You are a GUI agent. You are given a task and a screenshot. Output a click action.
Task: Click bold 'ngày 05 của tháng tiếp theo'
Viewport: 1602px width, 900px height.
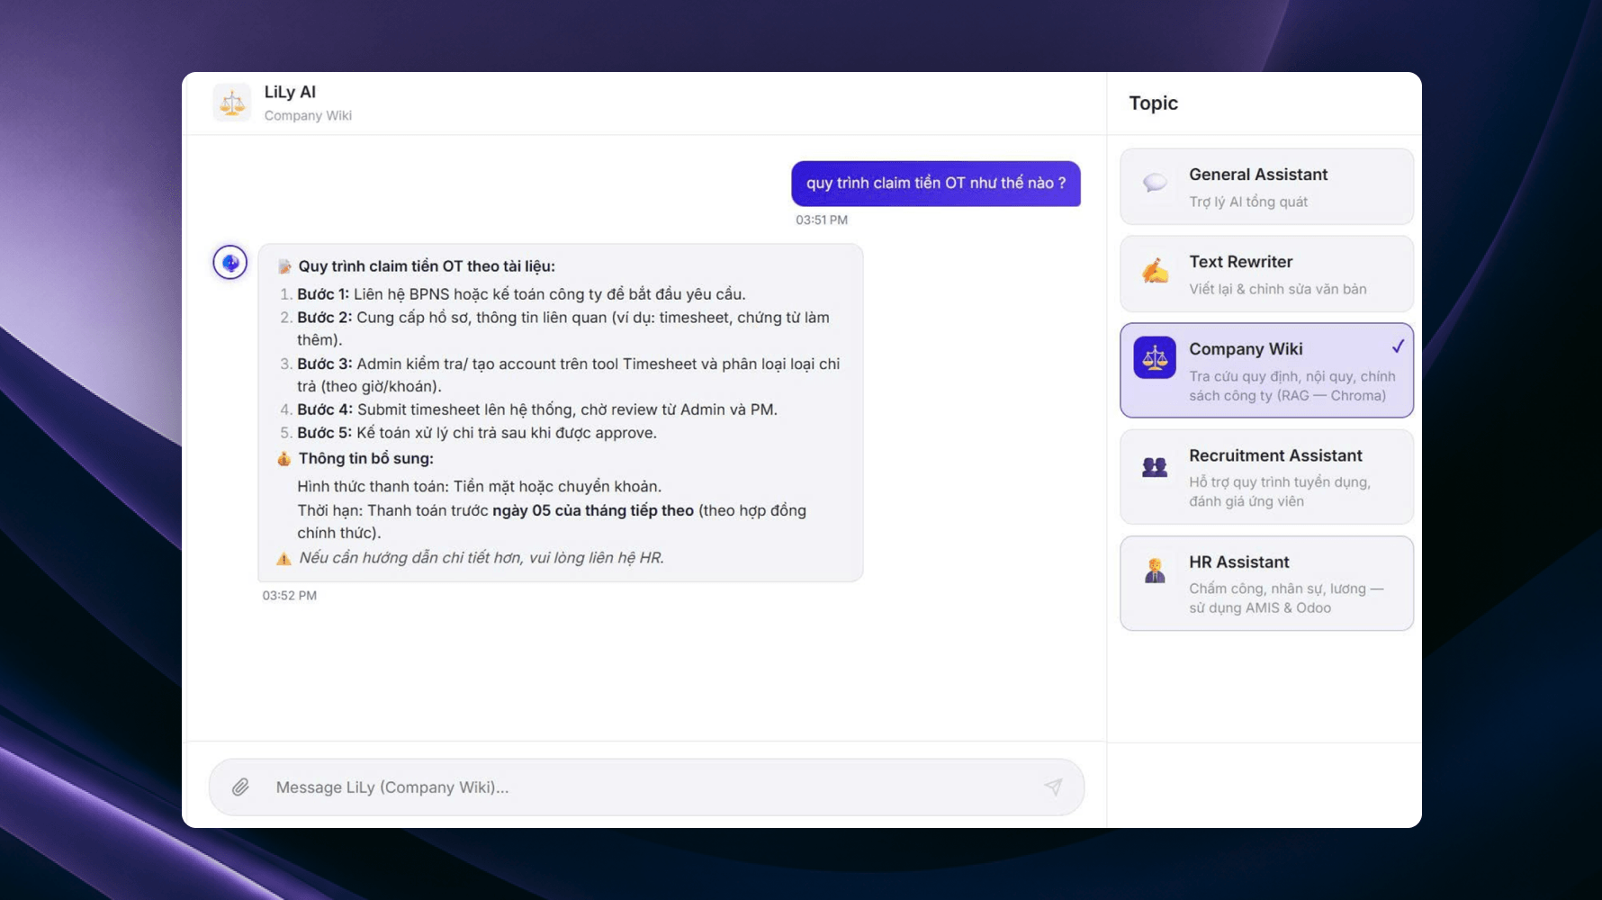pos(593,510)
